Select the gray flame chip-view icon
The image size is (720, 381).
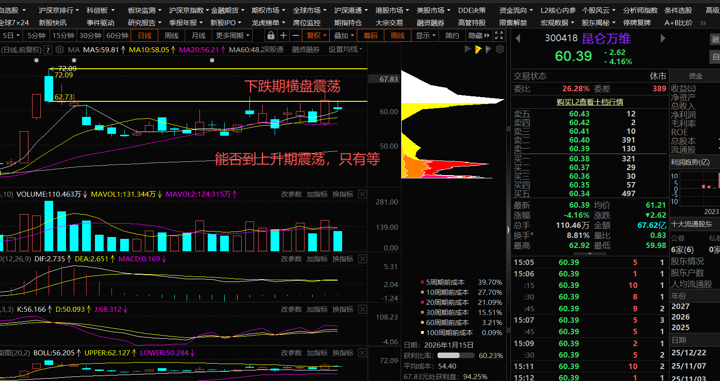tap(488, 49)
